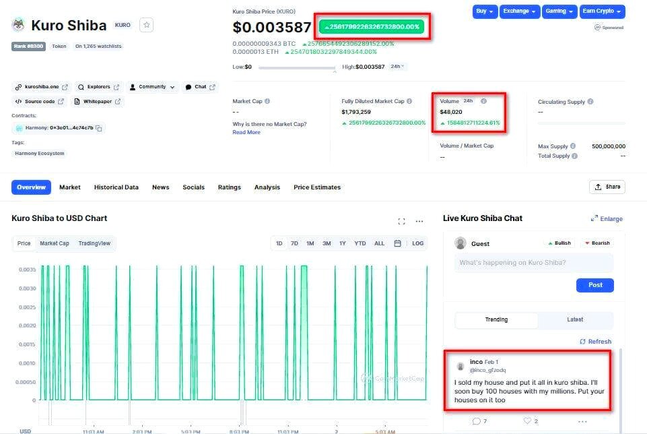This screenshot has width=647, height=434.
Task: Open the Exchange dropdown menu
Action: [519, 11]
